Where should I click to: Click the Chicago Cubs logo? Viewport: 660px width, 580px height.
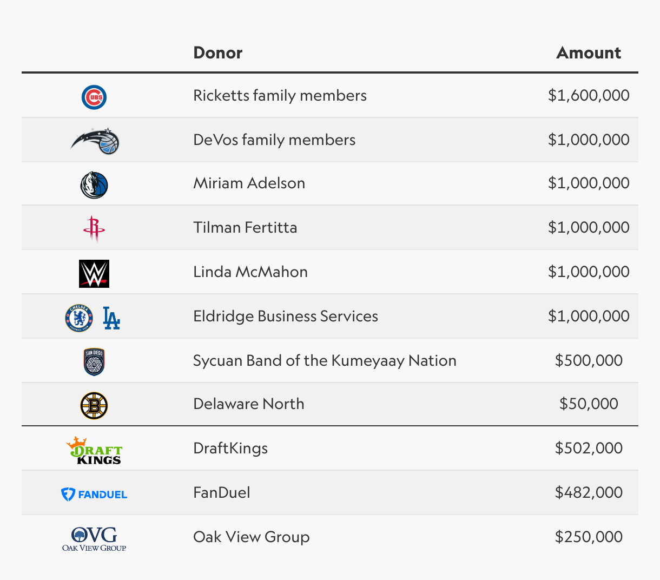(94, 97)
